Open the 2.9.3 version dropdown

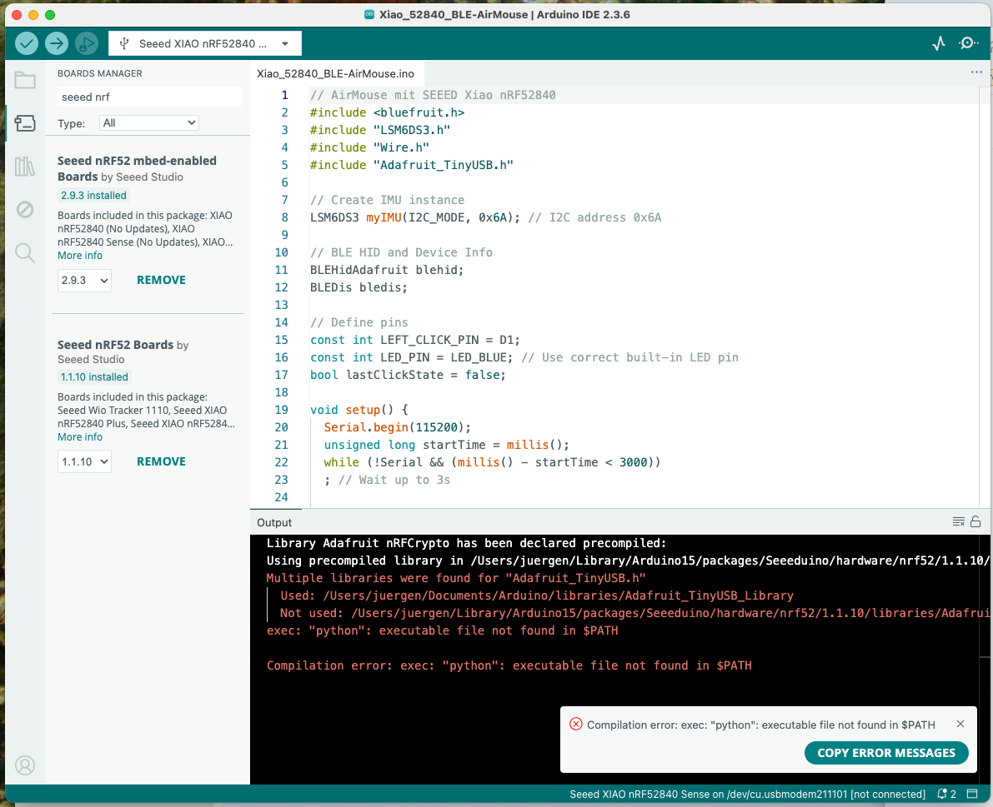pyautogui.click(x=84, y=281)
